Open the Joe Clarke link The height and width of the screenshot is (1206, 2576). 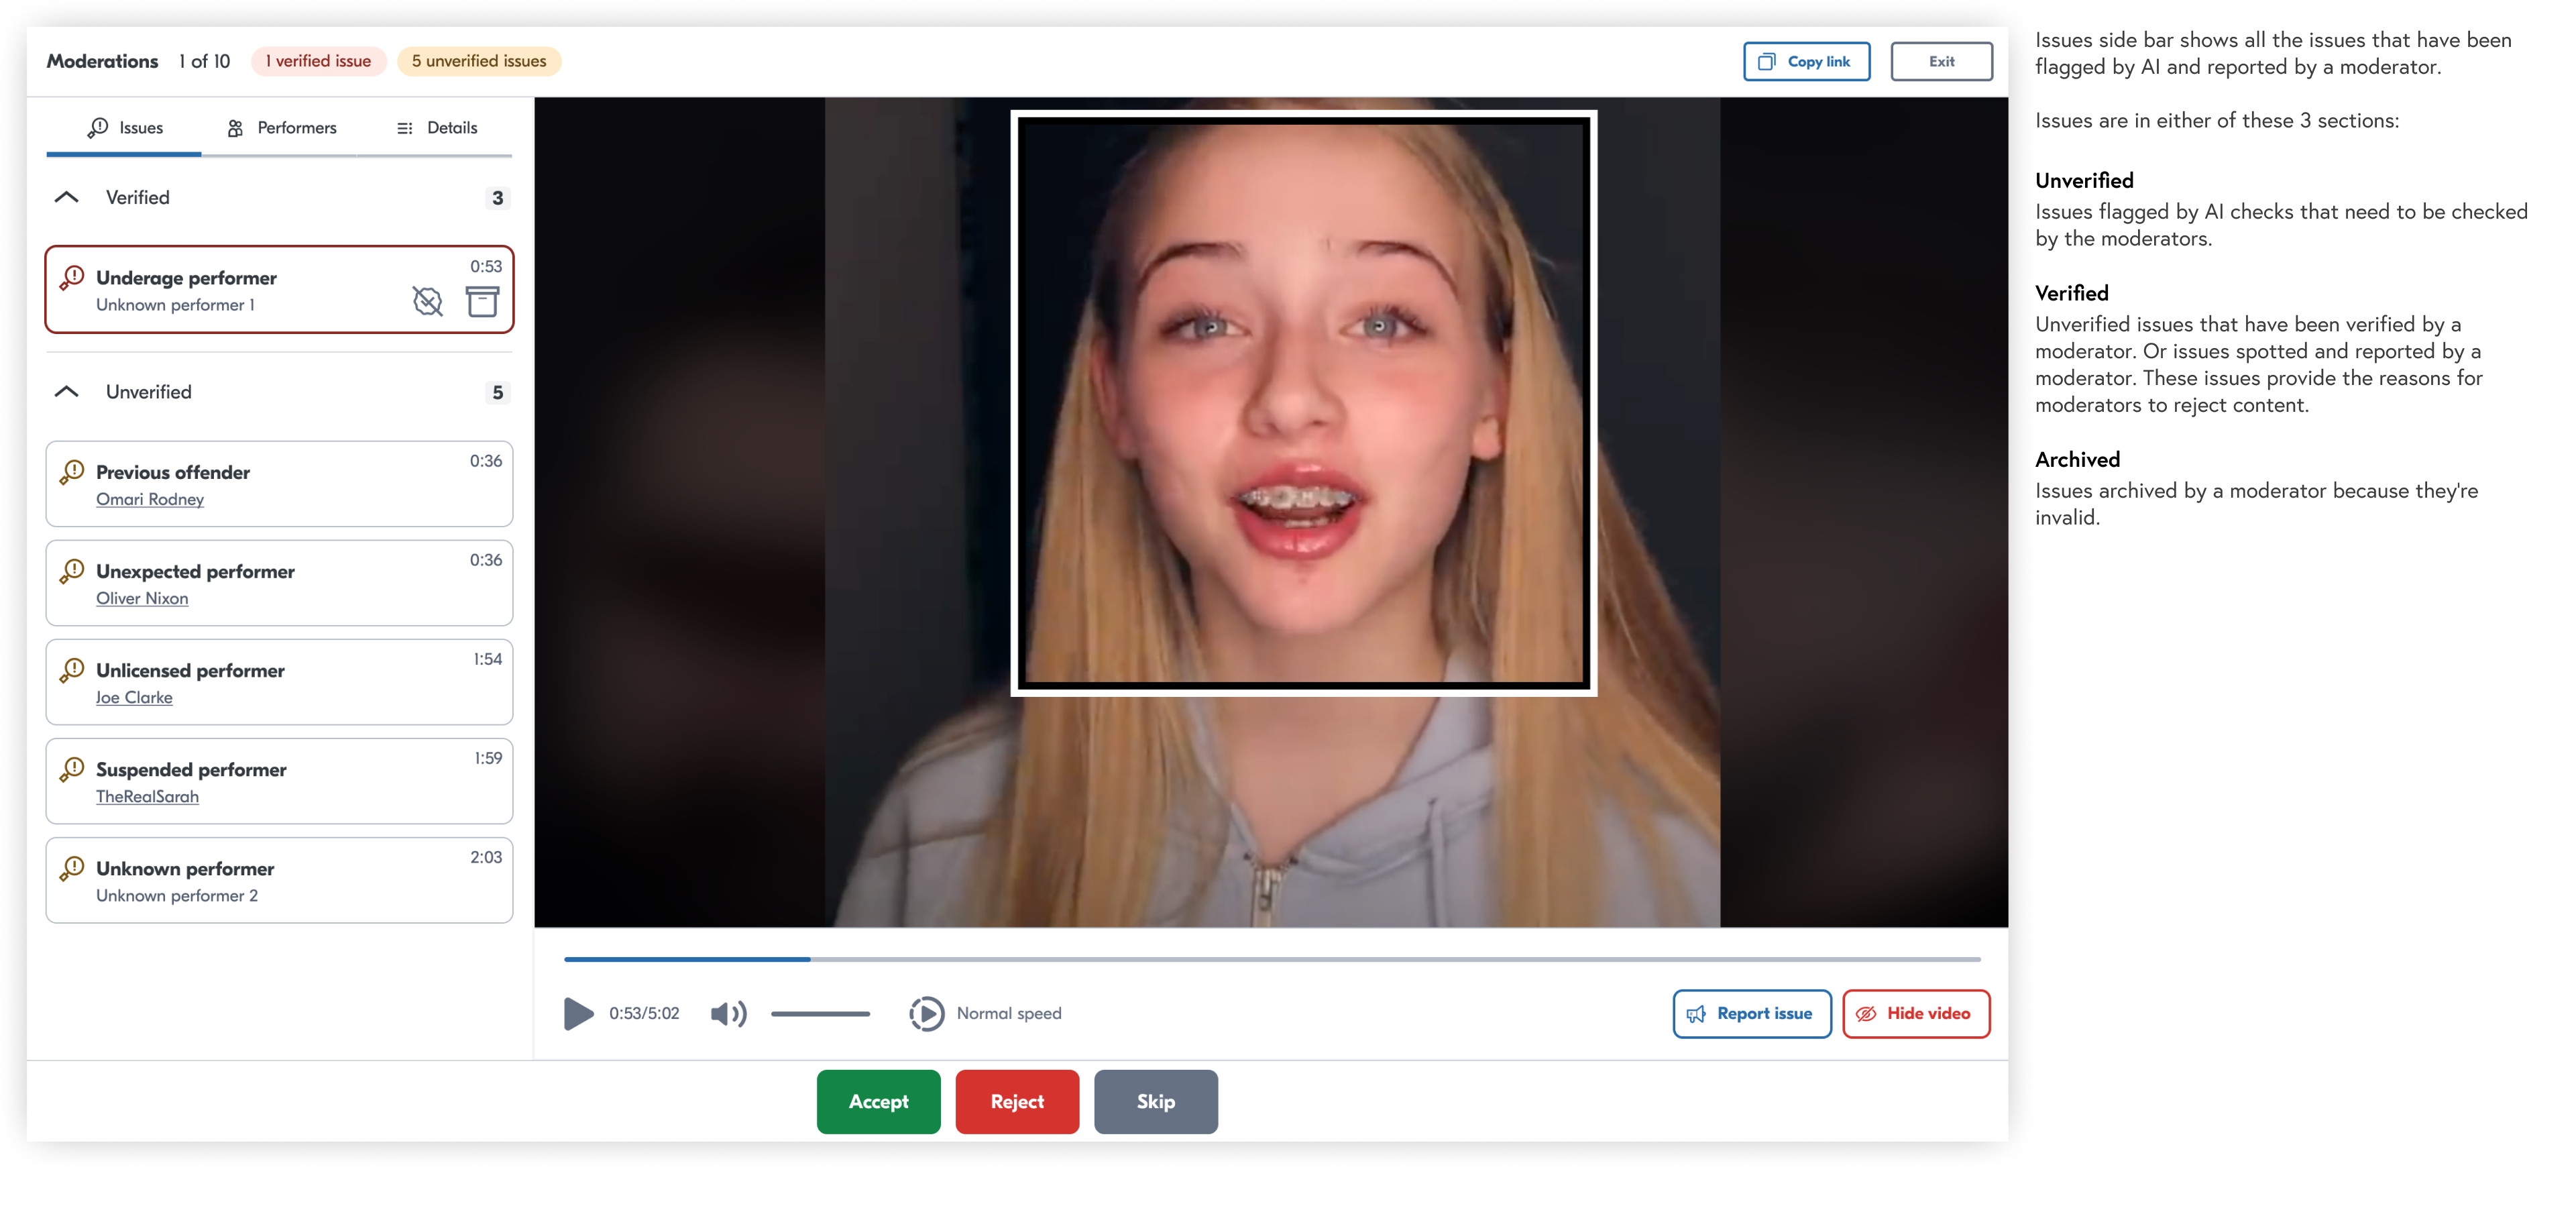134,697
